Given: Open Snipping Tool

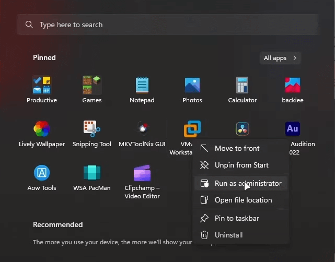Looking at the screenshot, I should point(92,129).
